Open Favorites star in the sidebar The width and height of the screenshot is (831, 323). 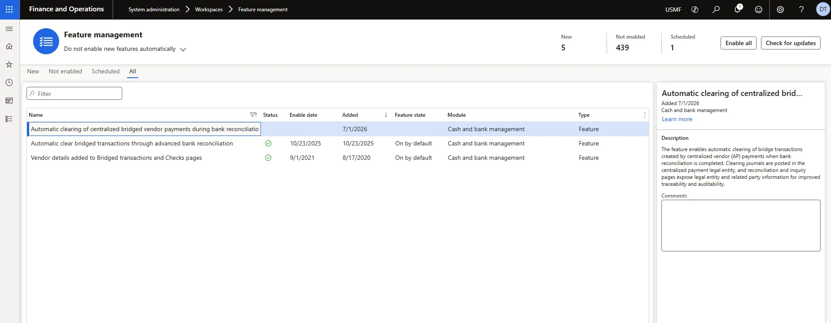tap(9, 64)
